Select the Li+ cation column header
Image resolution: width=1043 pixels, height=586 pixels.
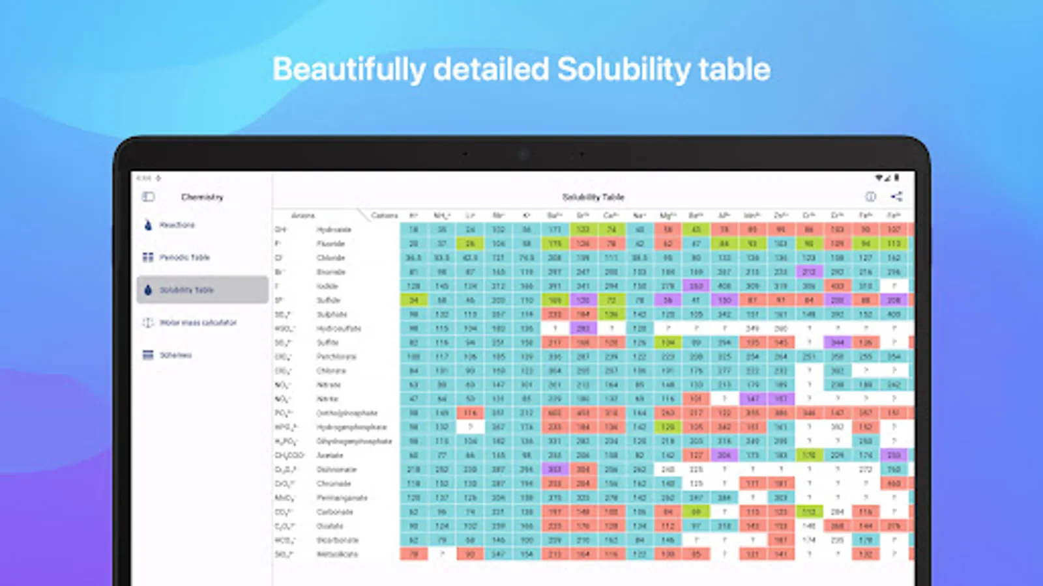tap(470, 216)
